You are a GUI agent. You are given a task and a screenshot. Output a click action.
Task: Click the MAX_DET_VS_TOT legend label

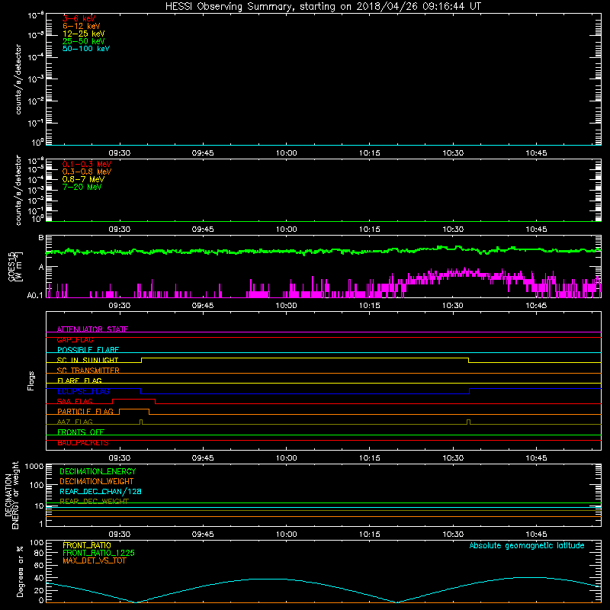click(x=94, y=560)
